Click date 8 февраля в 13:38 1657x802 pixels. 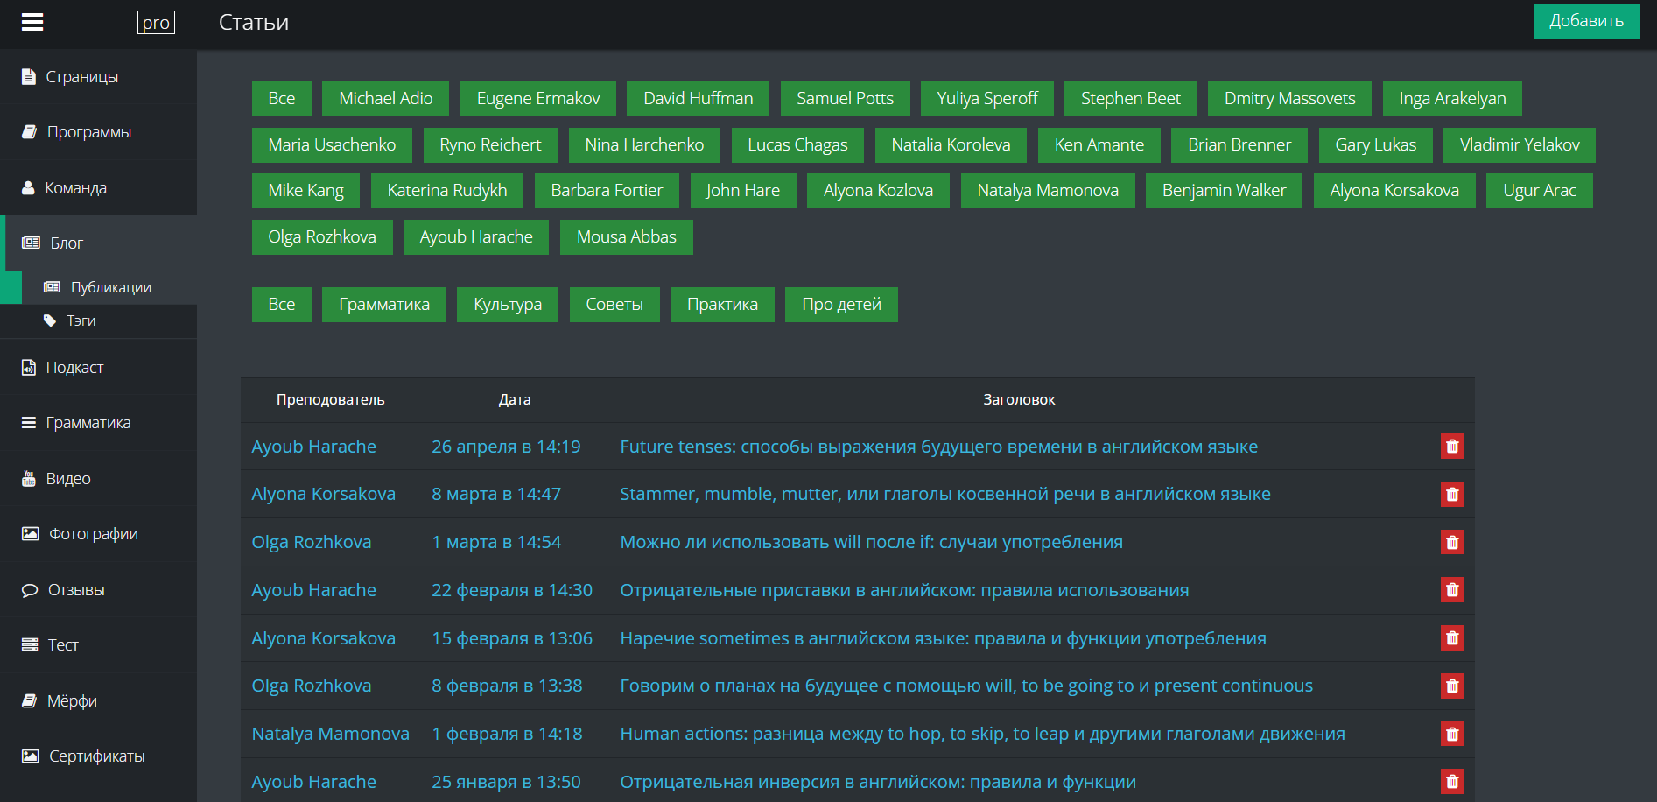(x=507, y=686)
